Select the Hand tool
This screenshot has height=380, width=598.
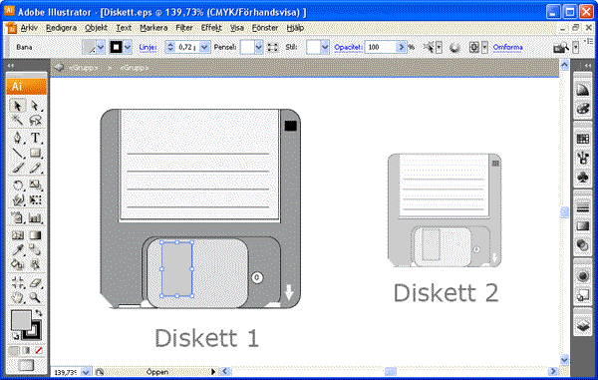pos(18,297)
